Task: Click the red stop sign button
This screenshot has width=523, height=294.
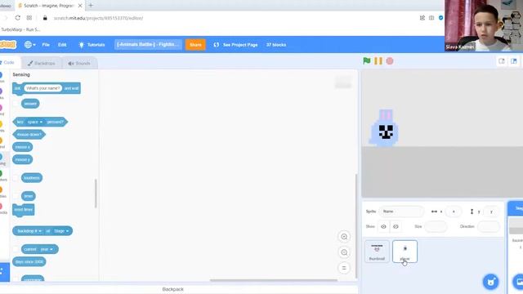Action: tap(390, 61)
